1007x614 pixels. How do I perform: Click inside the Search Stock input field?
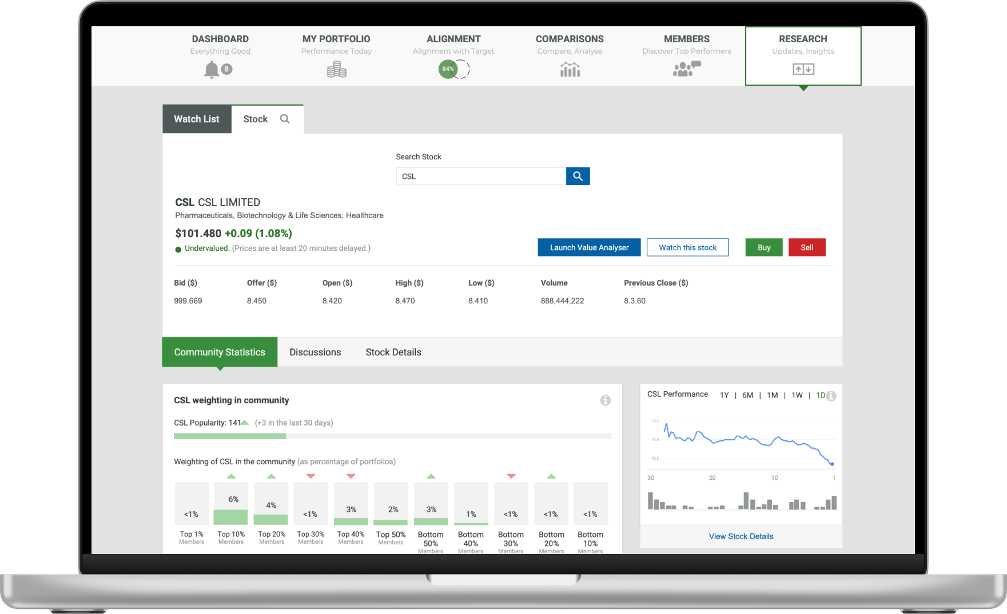tap(480, 176)
